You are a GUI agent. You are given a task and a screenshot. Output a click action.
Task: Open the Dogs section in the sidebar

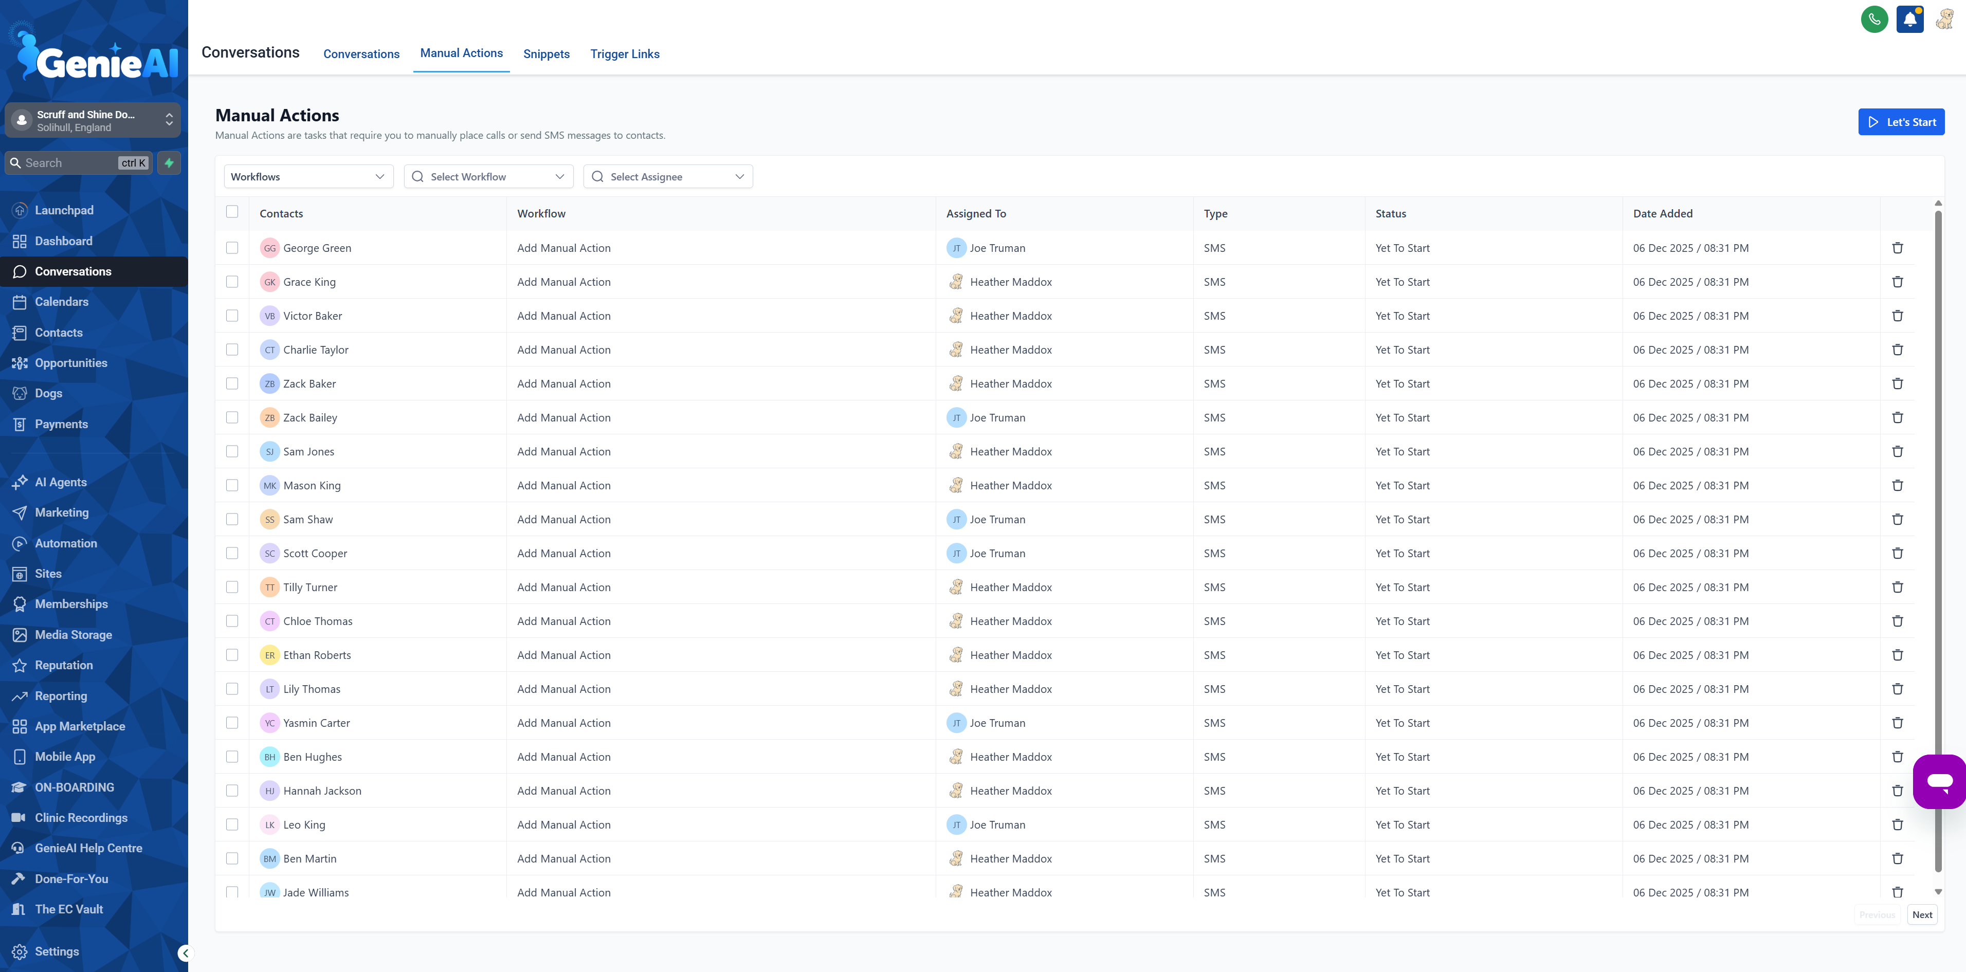coord(48,393)
